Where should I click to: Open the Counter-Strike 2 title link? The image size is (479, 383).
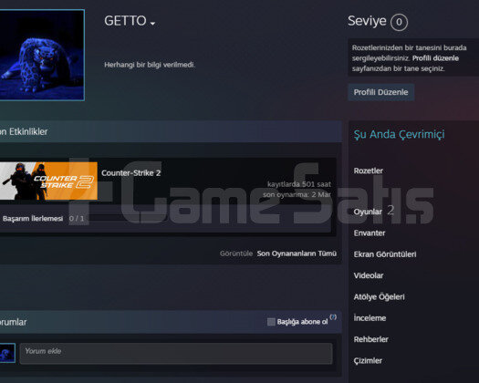coord(131,173)
